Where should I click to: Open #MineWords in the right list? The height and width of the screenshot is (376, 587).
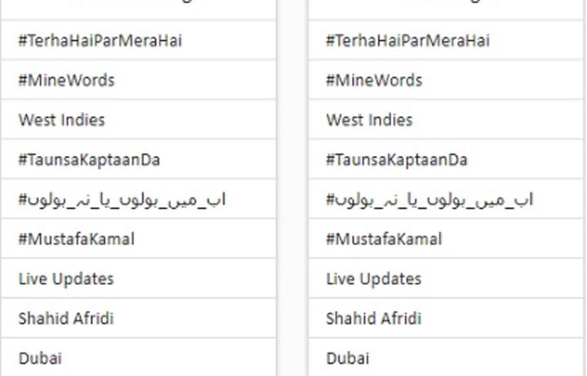pyautogui.click(x=374, y=81)
